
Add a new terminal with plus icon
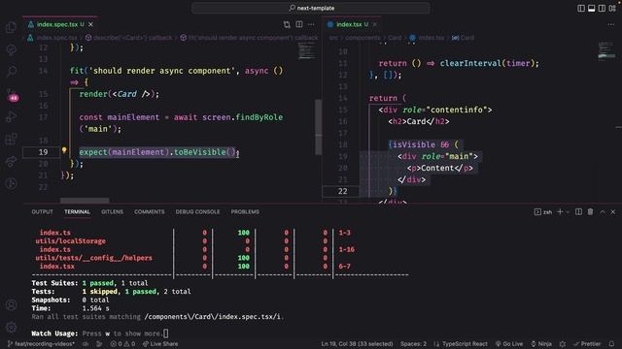click(560, 212)
